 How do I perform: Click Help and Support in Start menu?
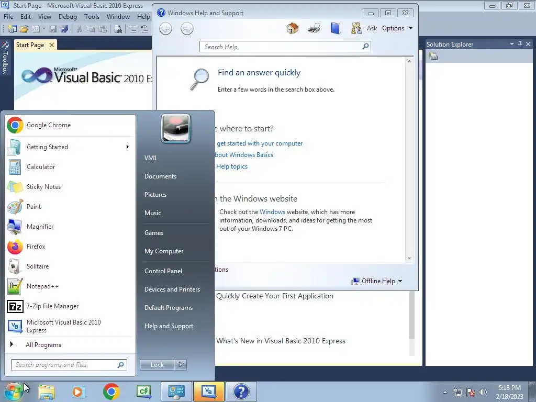[x=169, y=326]
